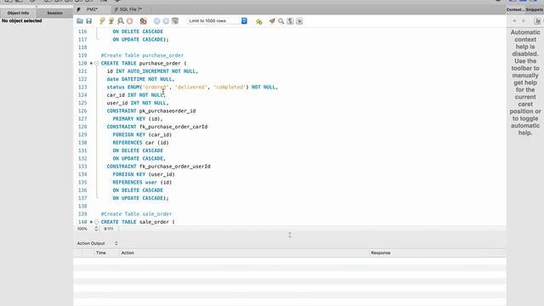Screen dimensions: 544x306
Task: Click 'fk_purchase_order_carId' constraint name
Action: pos(173,127)
